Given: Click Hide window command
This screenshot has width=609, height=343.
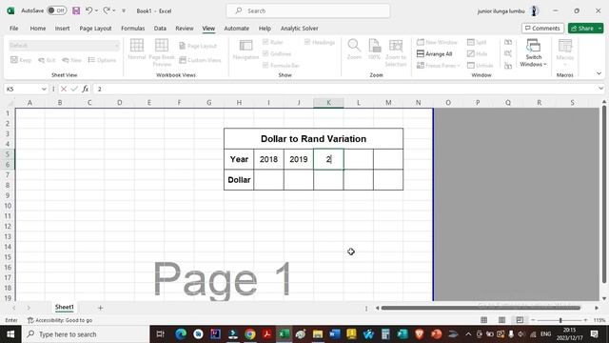Looking at the screenshot, I should click(477, 53).
